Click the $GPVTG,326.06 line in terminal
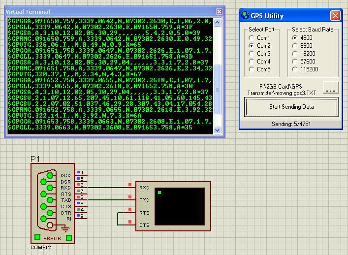This screenshot has height=255, width=348. click(x=74, y=45)
